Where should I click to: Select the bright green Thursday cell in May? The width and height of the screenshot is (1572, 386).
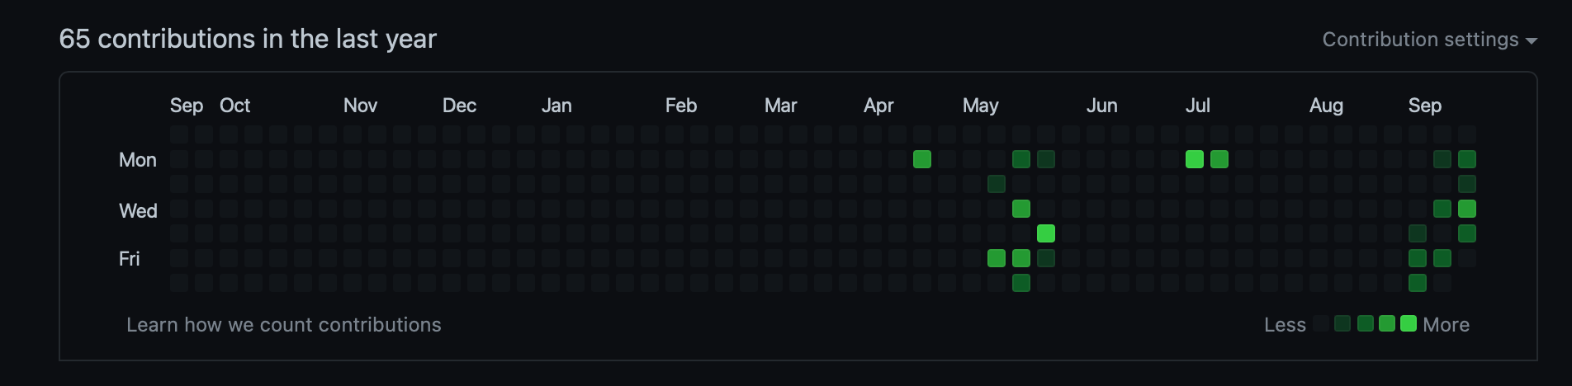(1046, 233)
